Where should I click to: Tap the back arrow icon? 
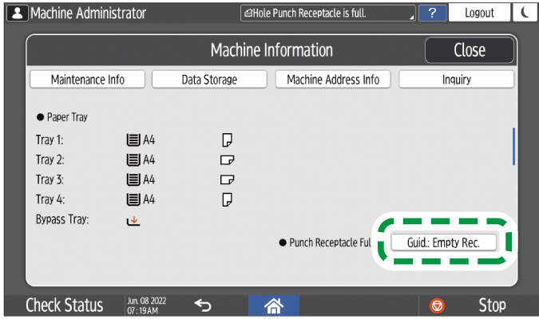coord(204,305)
